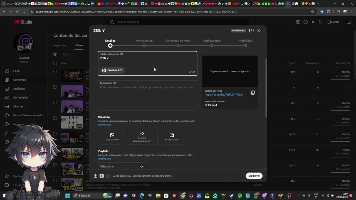
Task: Click the Analytics sidebar icon
Action: [x=7, y=89]
